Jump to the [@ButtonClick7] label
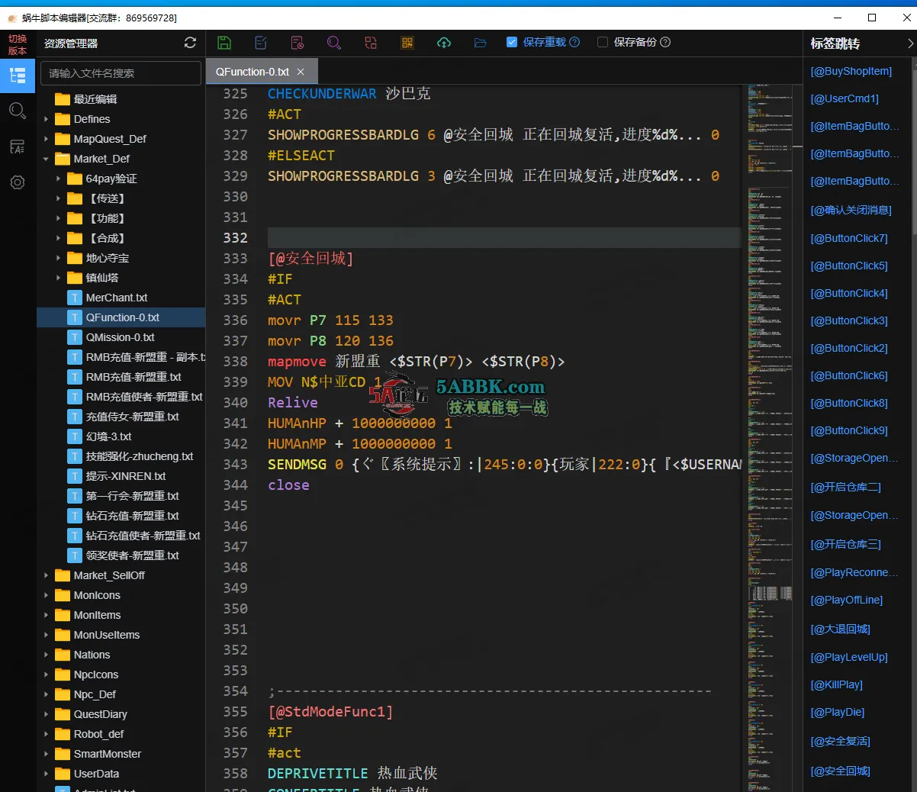Screen dimensions: 917x792 [x=849, y=238]
